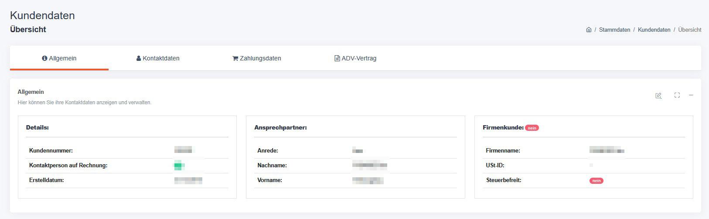Go to the ADV-Vertrag tab
Screen dimensions: 709x219
[355, 58]
